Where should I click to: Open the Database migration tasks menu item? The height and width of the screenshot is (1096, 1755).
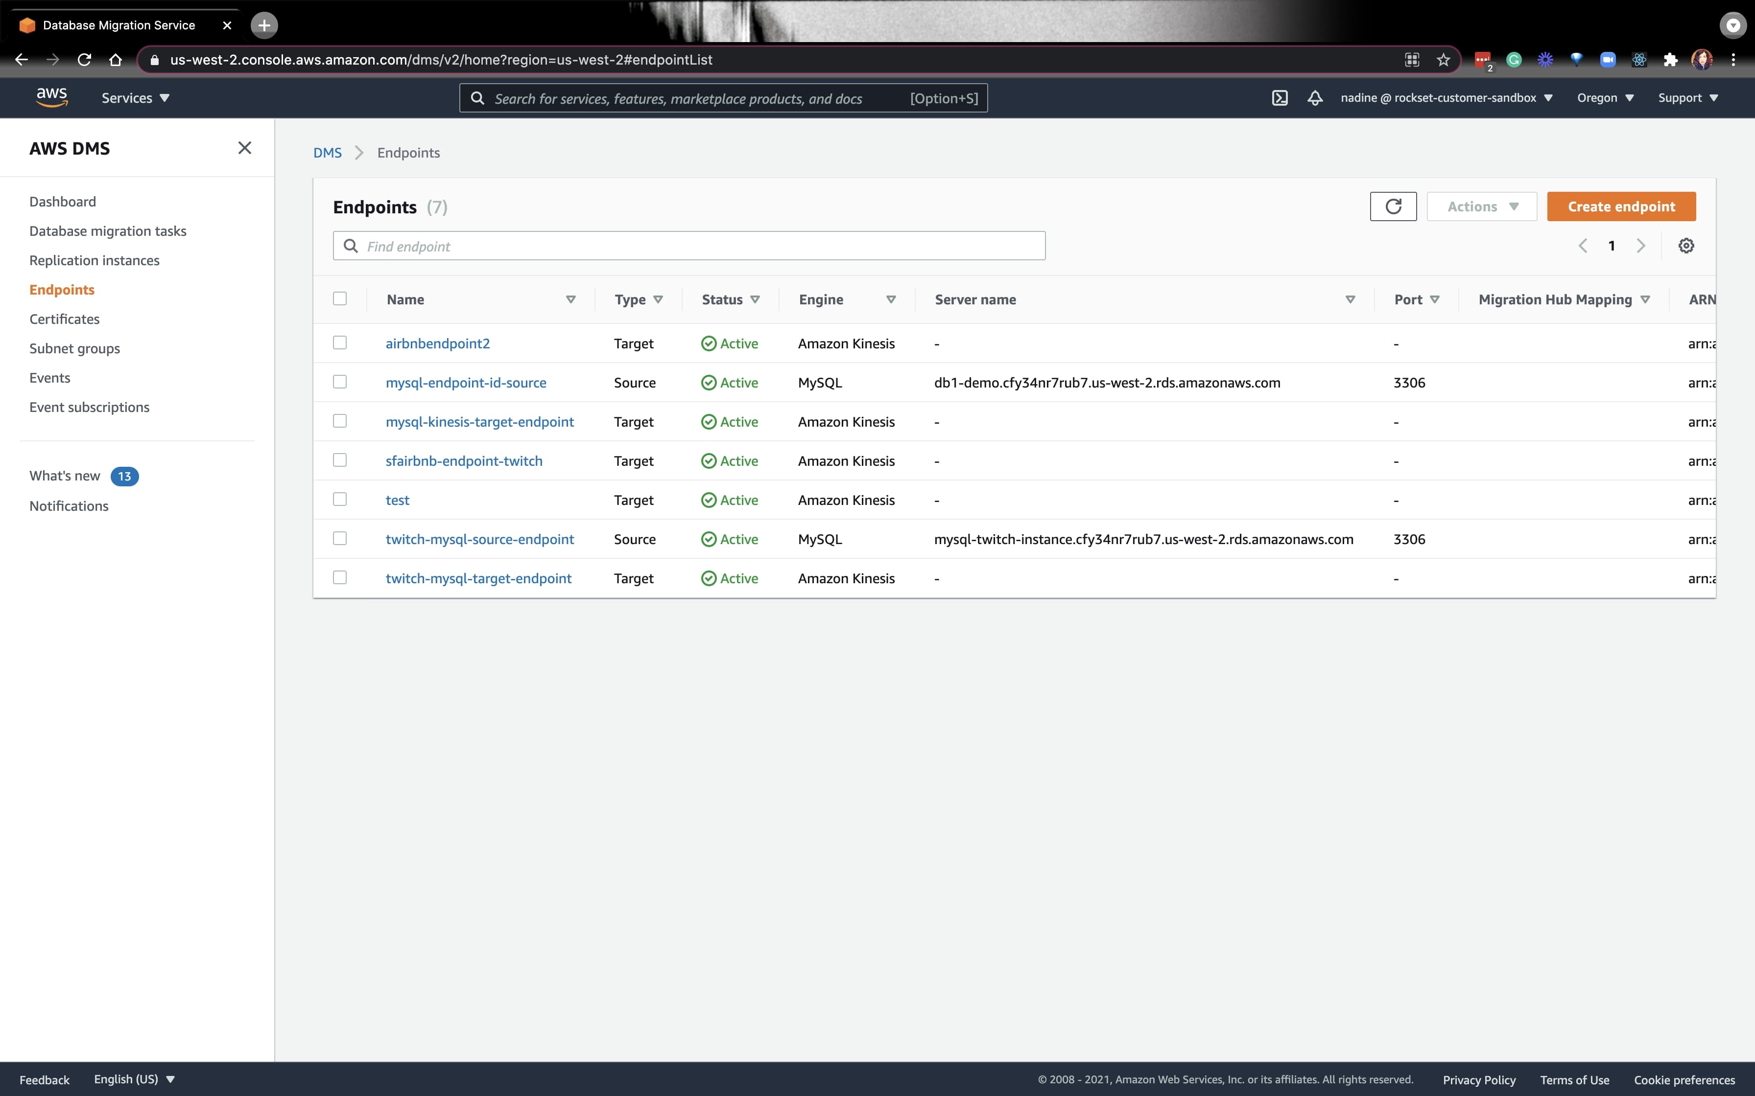[107, 230]
